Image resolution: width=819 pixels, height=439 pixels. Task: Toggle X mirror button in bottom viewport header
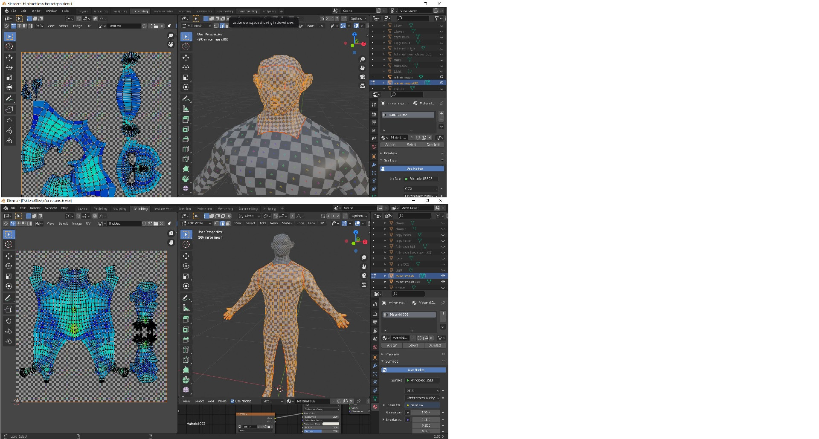(328, 216)
